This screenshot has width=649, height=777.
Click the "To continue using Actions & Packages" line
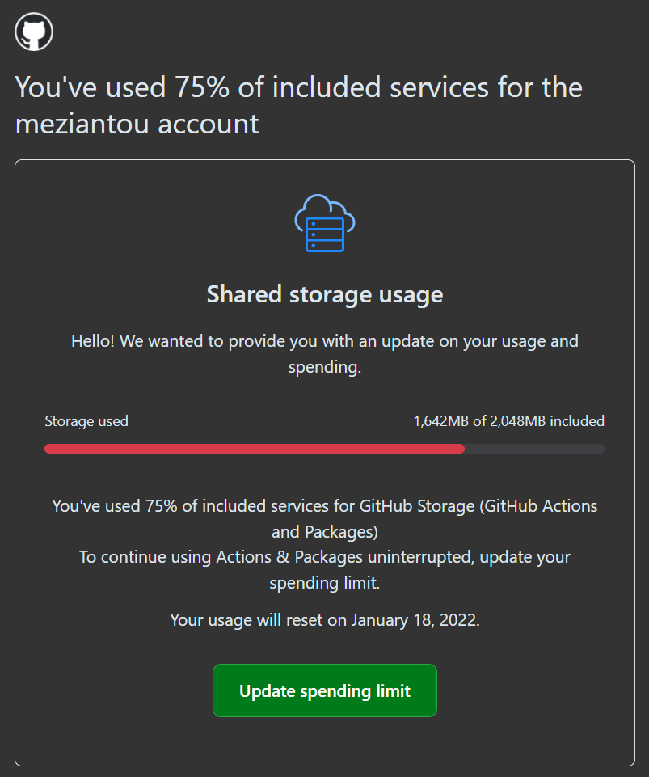tap(325, 558)
